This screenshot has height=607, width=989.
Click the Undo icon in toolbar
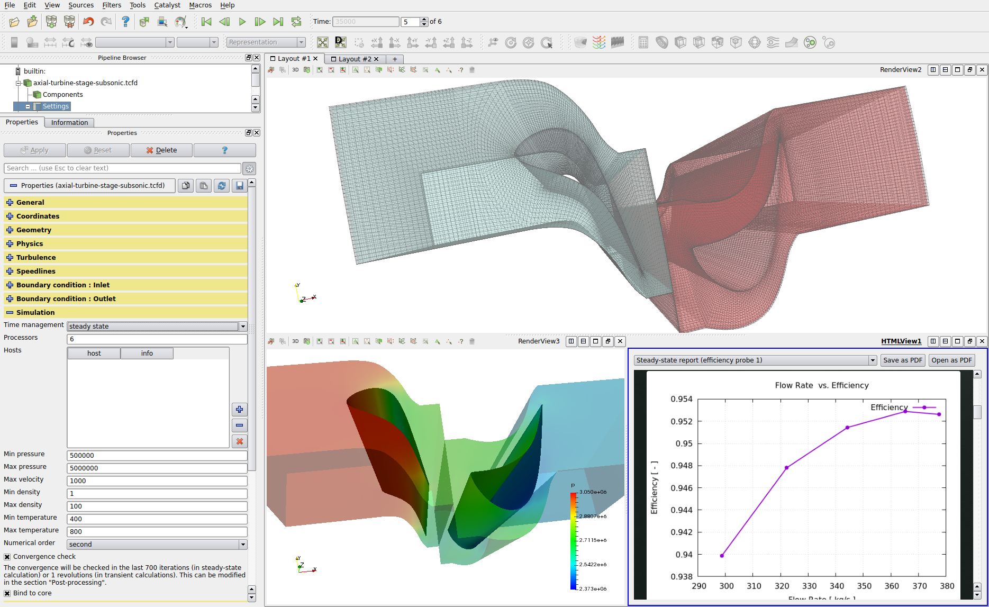point(88,22)
